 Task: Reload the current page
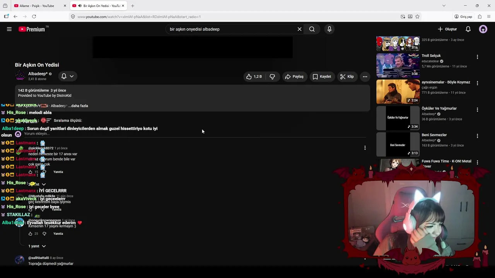click(x=34, y=17)
